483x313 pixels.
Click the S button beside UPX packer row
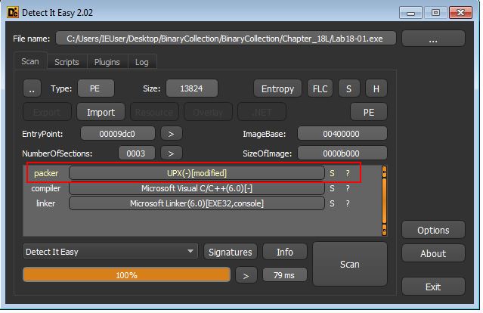click(x=332, y=173)
